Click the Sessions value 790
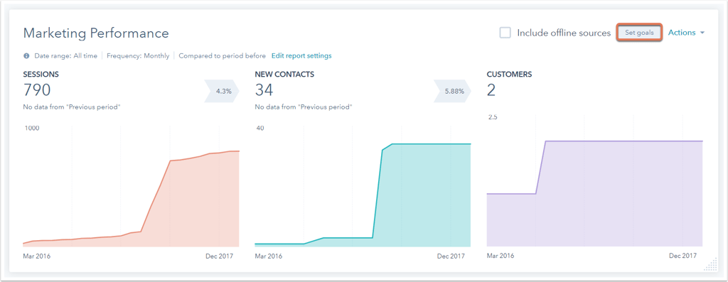 37,90
